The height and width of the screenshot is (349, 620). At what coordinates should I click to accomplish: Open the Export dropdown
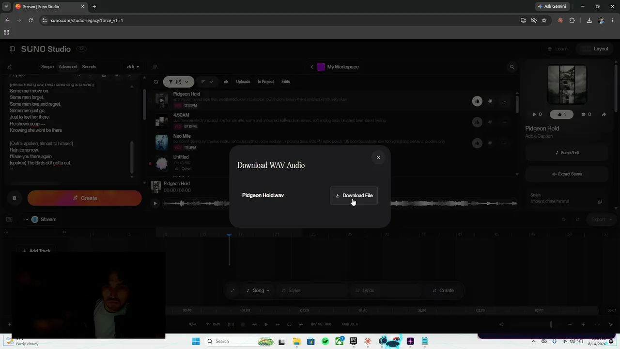601,220
